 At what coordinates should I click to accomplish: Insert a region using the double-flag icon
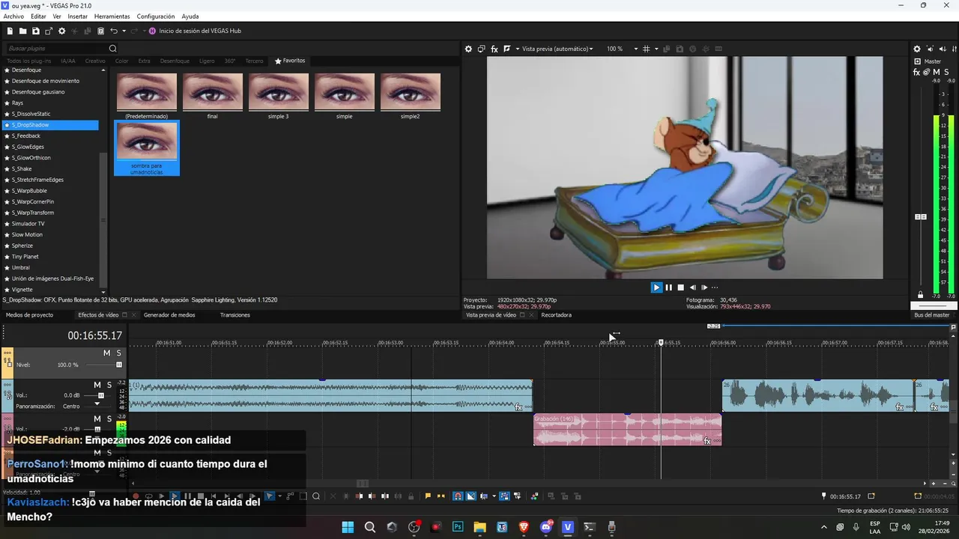[441, 496]
